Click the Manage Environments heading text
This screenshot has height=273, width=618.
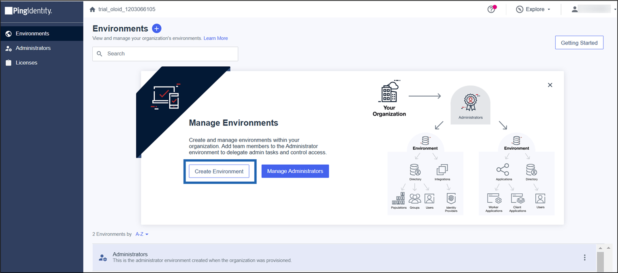[x=234, y=123]
